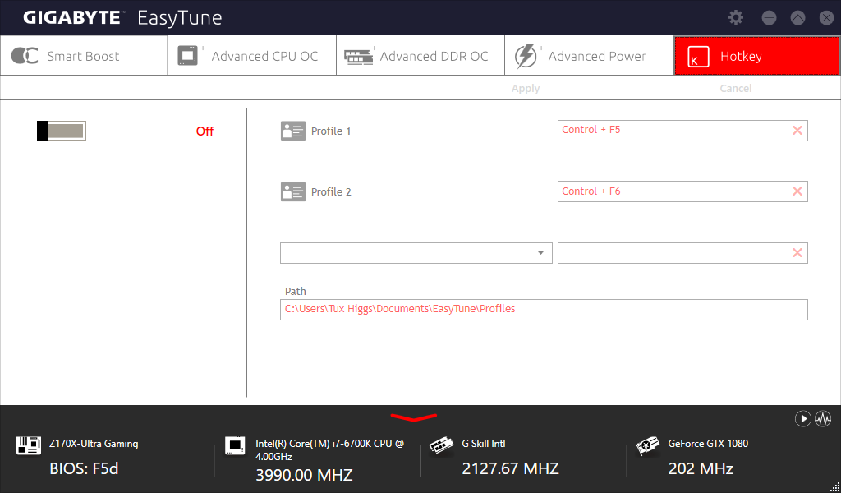Screen dimensions: 841x493
Task: Go to the Advanced DDR OC tab
Action: 420,56
